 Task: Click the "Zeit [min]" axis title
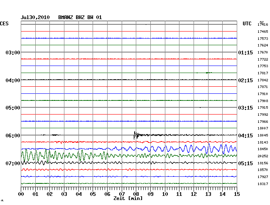[128, 198]
